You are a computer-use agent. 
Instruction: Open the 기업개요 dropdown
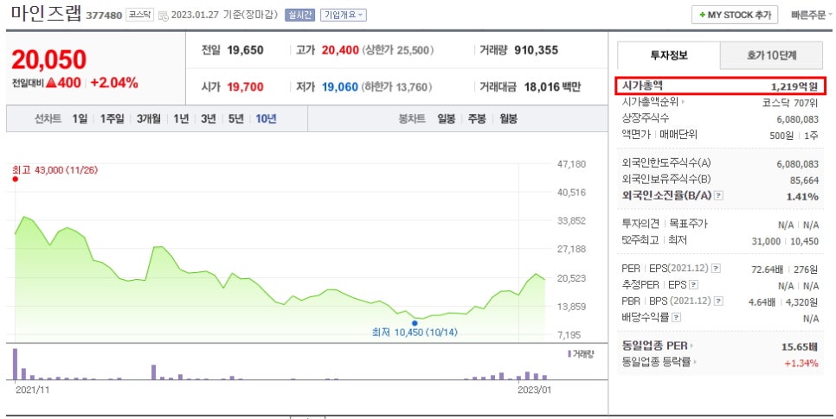(x=344, y=15)
